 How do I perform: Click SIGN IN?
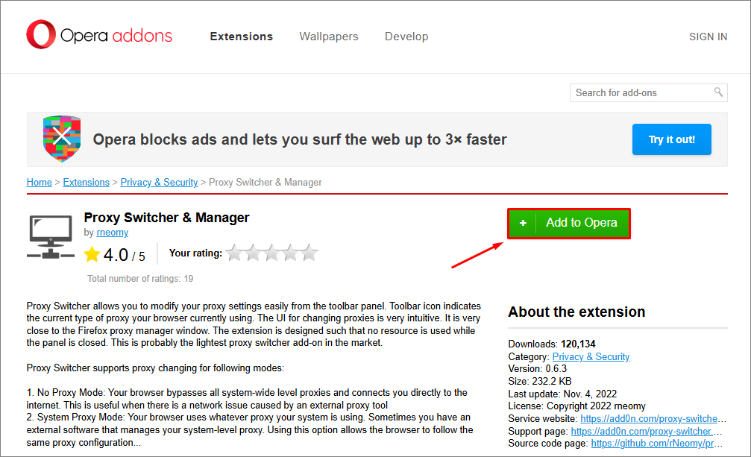(708, 37)
